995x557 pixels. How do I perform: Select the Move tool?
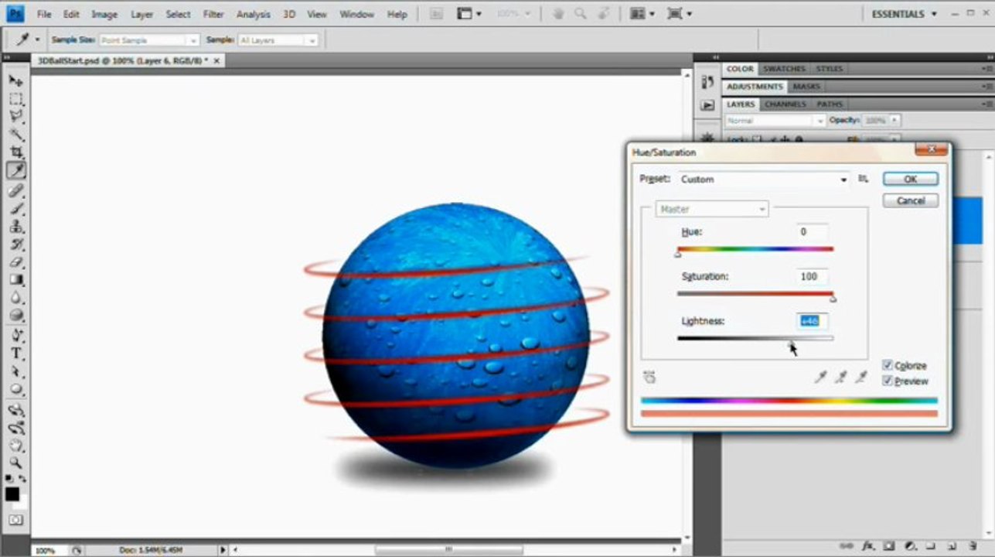pyautogui.click(x=15, y=80)
